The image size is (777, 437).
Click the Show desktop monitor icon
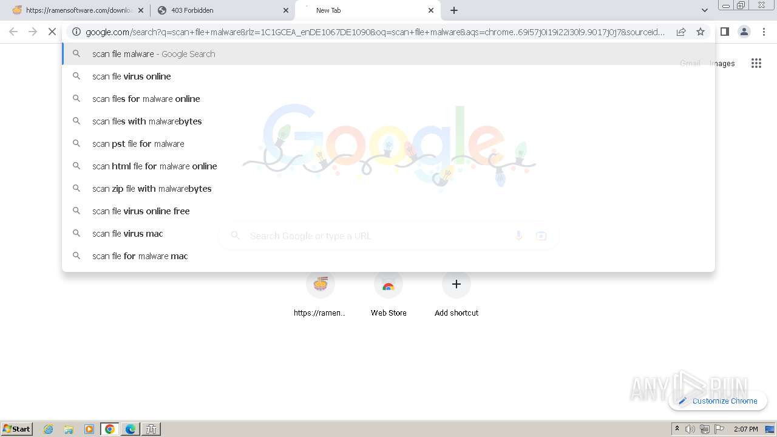(x=770, y=429)
